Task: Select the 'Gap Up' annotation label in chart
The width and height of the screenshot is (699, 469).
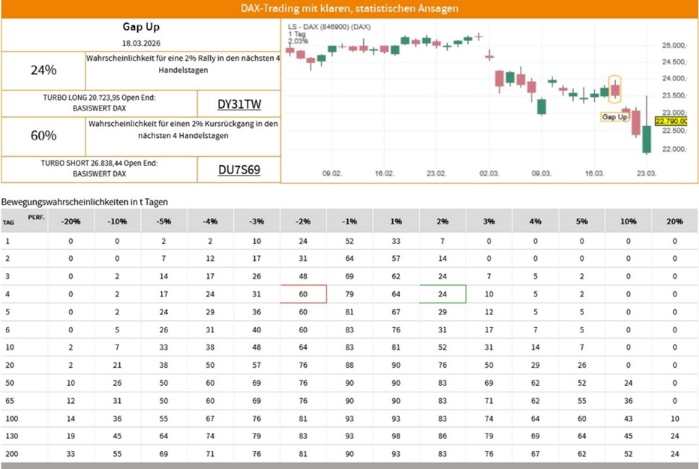Action: pos(615,116)
